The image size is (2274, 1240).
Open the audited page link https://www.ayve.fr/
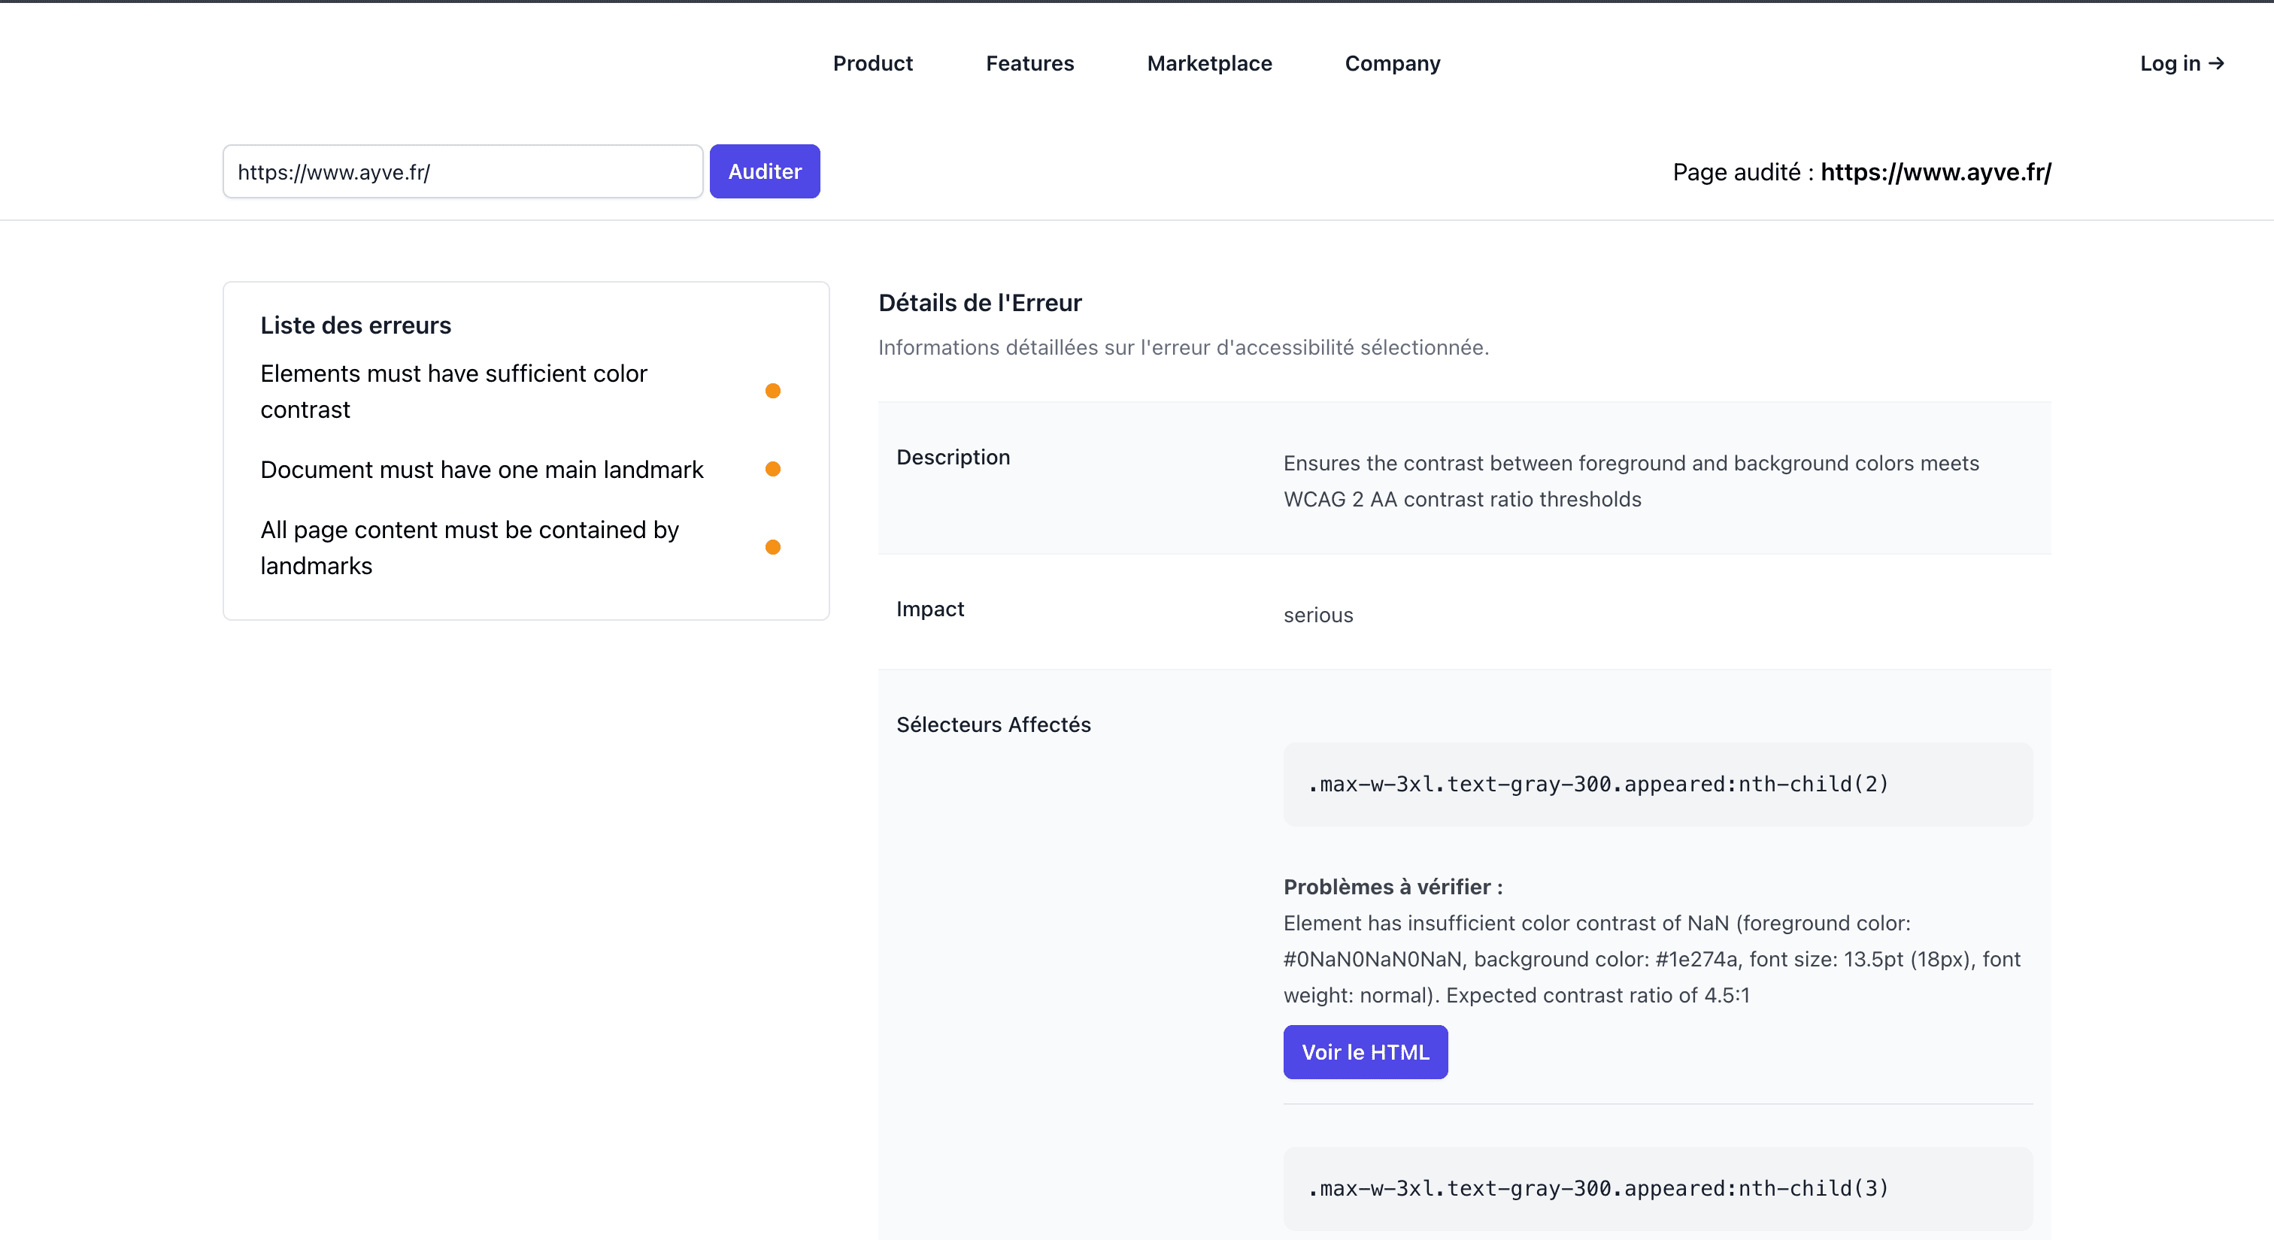click(x=1935, y=172)
